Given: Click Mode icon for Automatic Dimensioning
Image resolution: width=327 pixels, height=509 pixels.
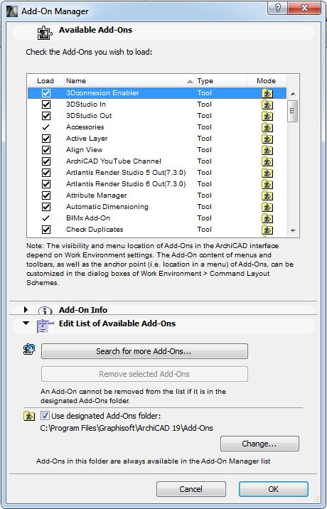Looking at the screenshot, I should (267, 207).
